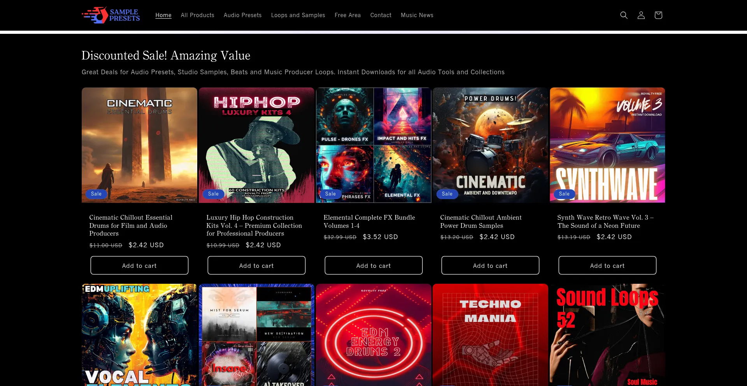Open the Audio Presets menu item

coord(243,15)
